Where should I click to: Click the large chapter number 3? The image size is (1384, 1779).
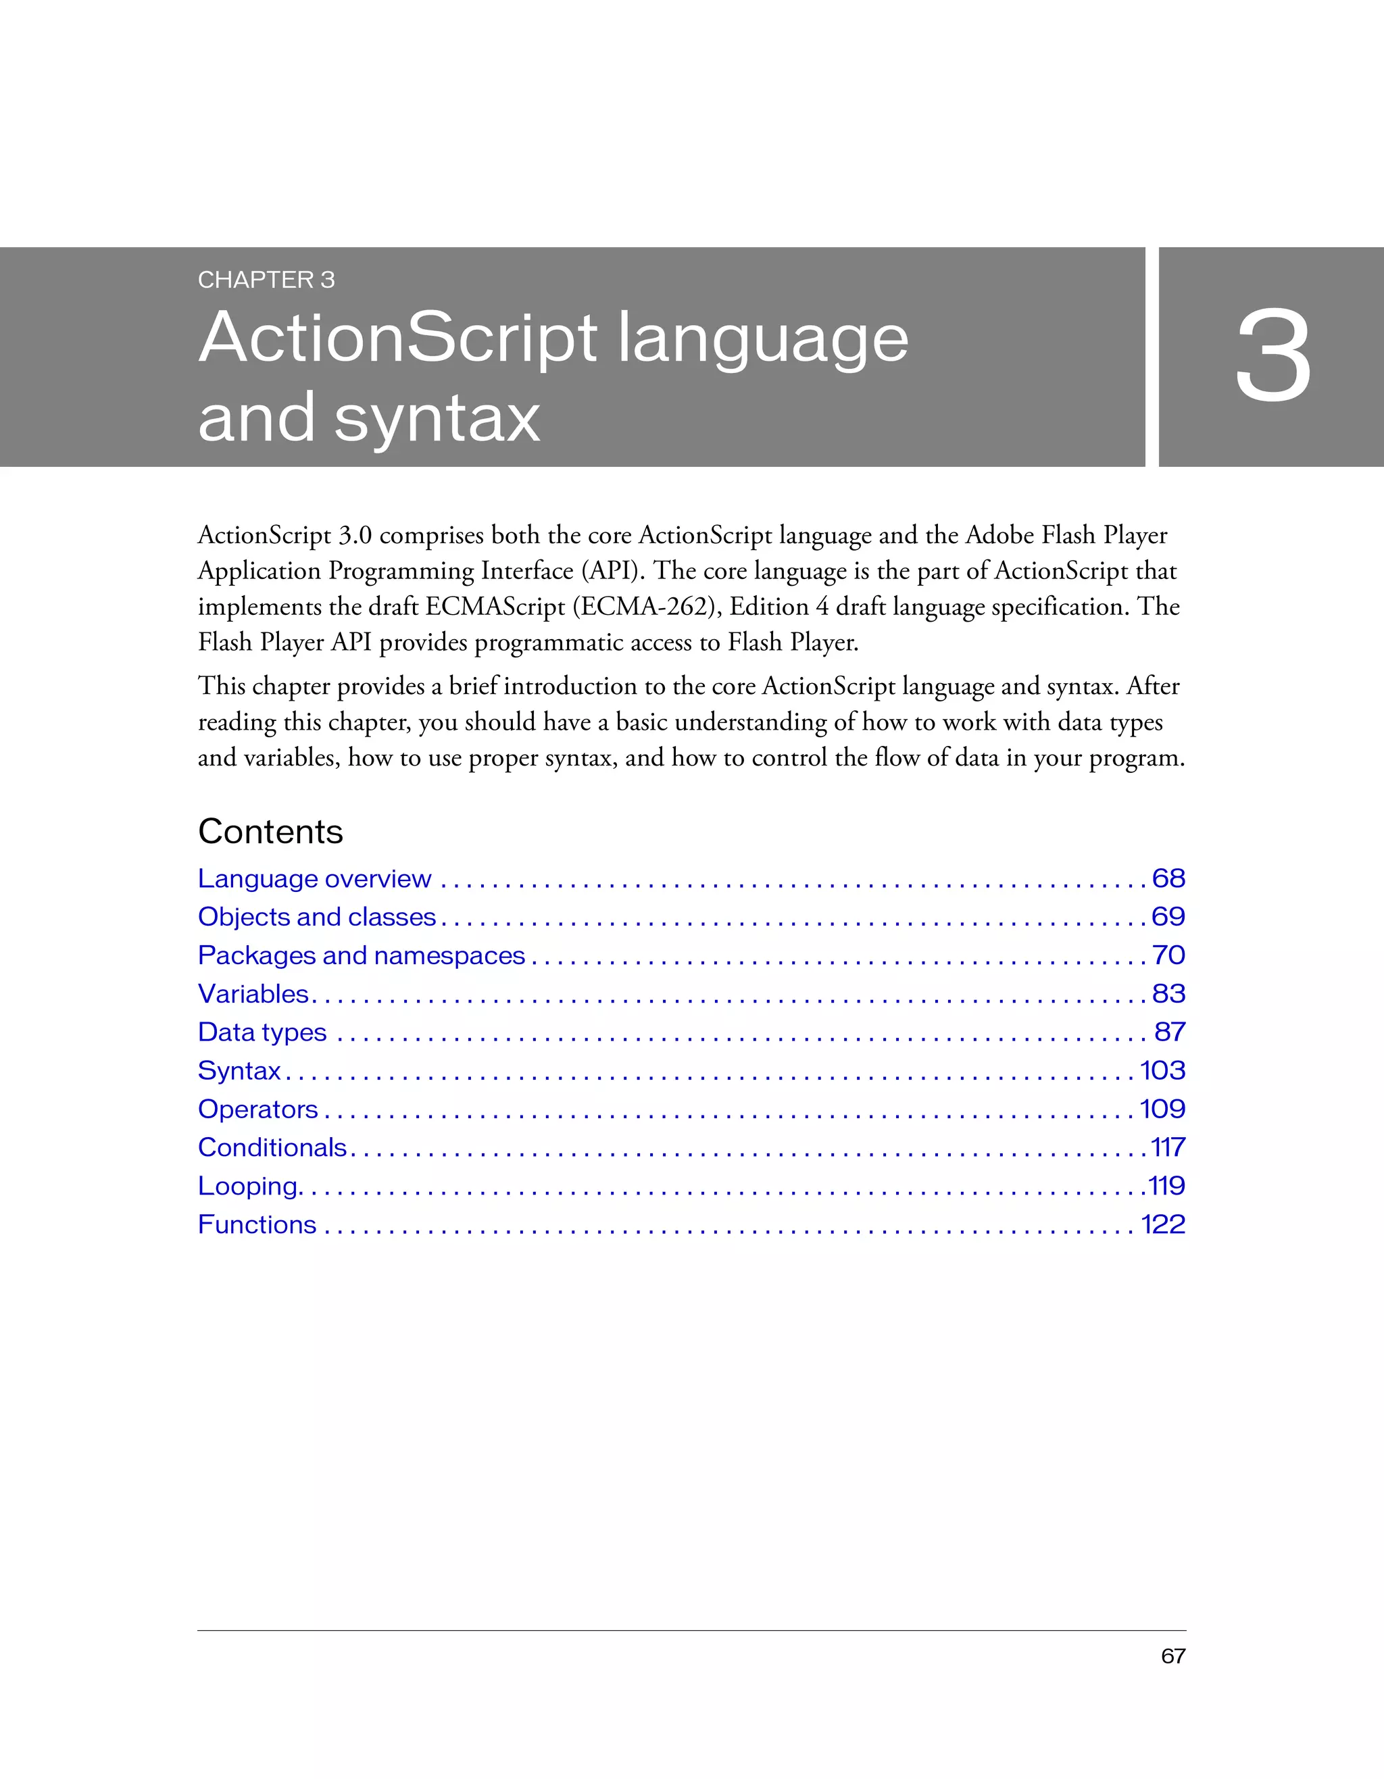(x=1273, y=355)
